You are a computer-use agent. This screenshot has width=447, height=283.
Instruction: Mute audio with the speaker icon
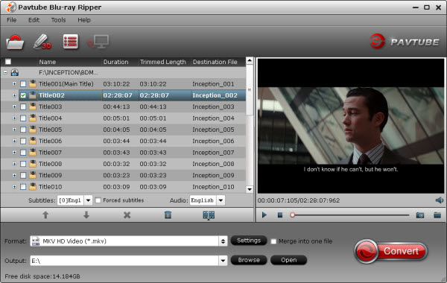[x=440, y=200]
